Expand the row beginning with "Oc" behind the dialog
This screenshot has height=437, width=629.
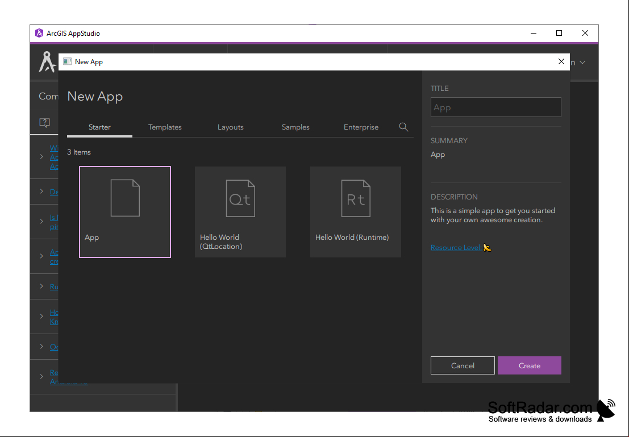(x=41, y=346)
